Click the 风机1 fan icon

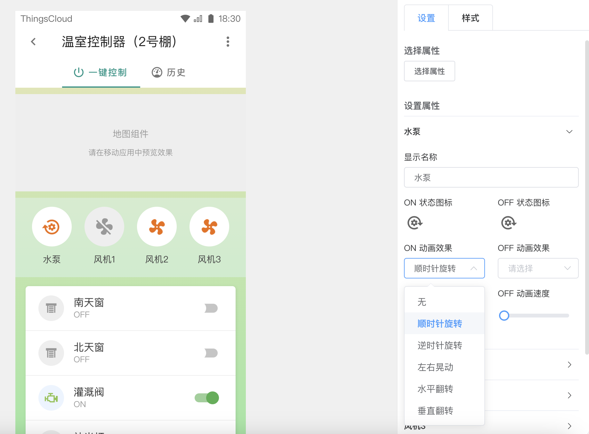[104, 226]
